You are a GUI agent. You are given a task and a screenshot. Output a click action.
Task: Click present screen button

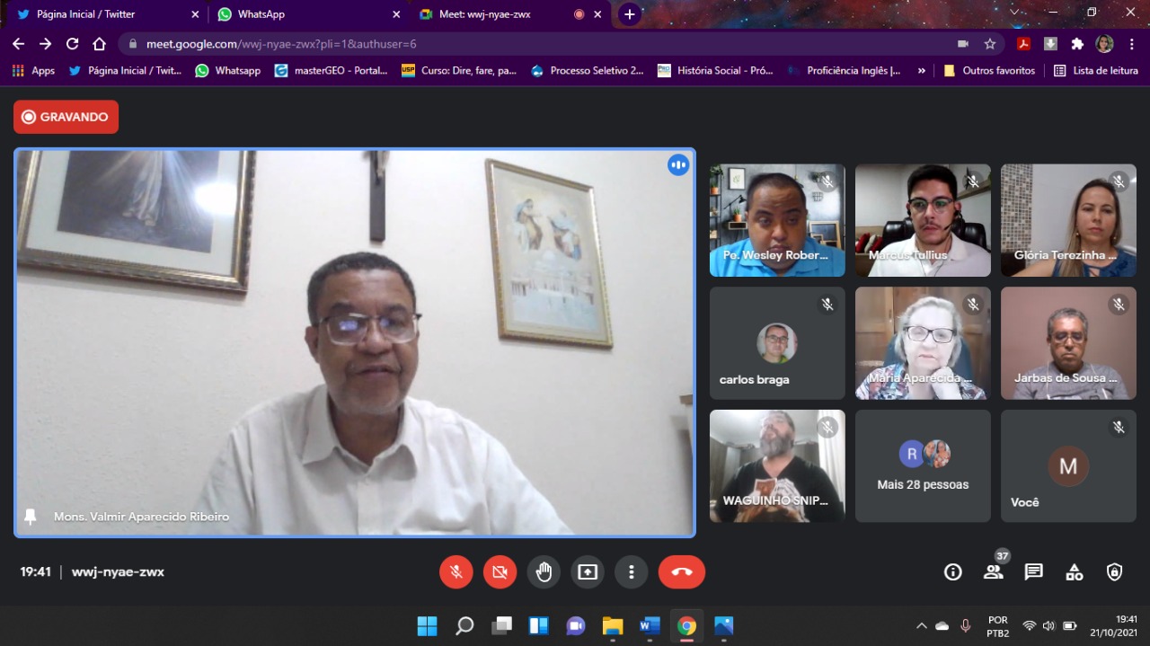(x=588, y=572)
